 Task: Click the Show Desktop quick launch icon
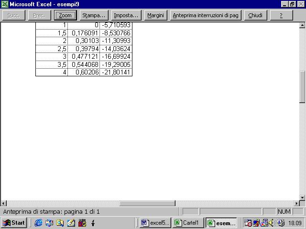point(49,223)
